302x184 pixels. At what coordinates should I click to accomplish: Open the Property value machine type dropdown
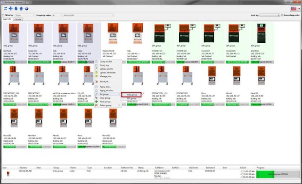click(88, 15)
